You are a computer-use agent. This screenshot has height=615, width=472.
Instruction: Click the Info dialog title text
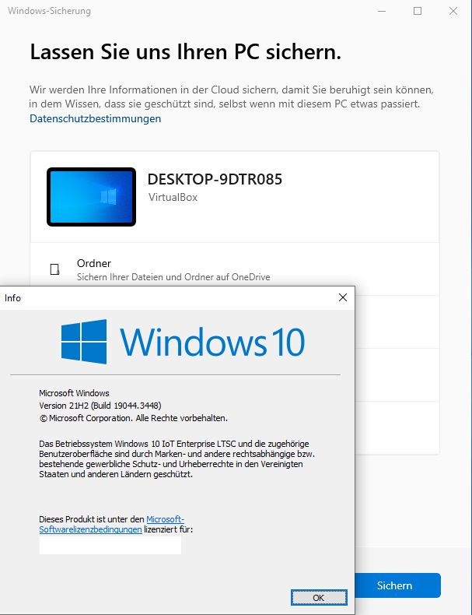(x=12, y=298)
